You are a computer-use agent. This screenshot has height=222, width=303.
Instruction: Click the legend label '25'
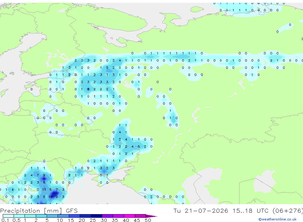pyautogui.click(x=93, y=220)
